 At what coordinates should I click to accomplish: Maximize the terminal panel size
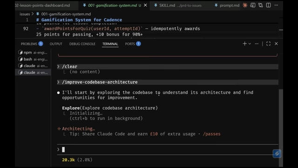(268, 44)
